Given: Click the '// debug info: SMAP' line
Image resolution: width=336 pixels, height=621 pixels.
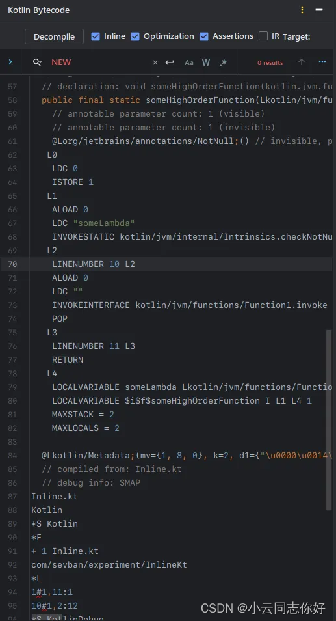Looking at the screenshot, I should pyautogui.click(x=91, y=482).
